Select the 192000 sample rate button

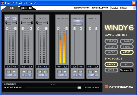coord(111,41)
